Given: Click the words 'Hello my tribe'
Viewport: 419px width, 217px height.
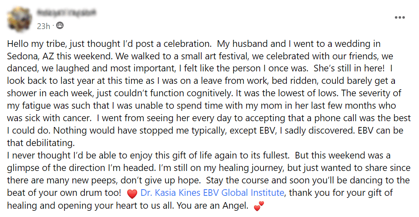Looking at the screenshot, I should tap(36, 44).
